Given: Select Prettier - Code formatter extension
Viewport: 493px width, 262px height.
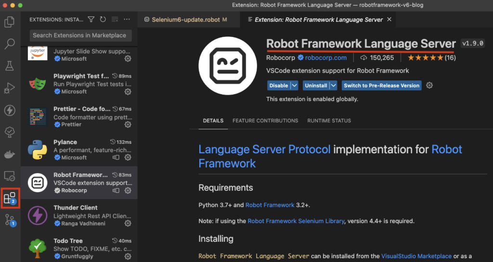Looking at the screenshot, I should (x=79, y=117).
